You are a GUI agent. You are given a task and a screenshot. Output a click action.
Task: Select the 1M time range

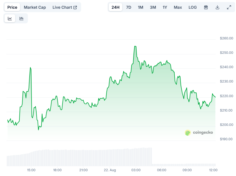141,7
